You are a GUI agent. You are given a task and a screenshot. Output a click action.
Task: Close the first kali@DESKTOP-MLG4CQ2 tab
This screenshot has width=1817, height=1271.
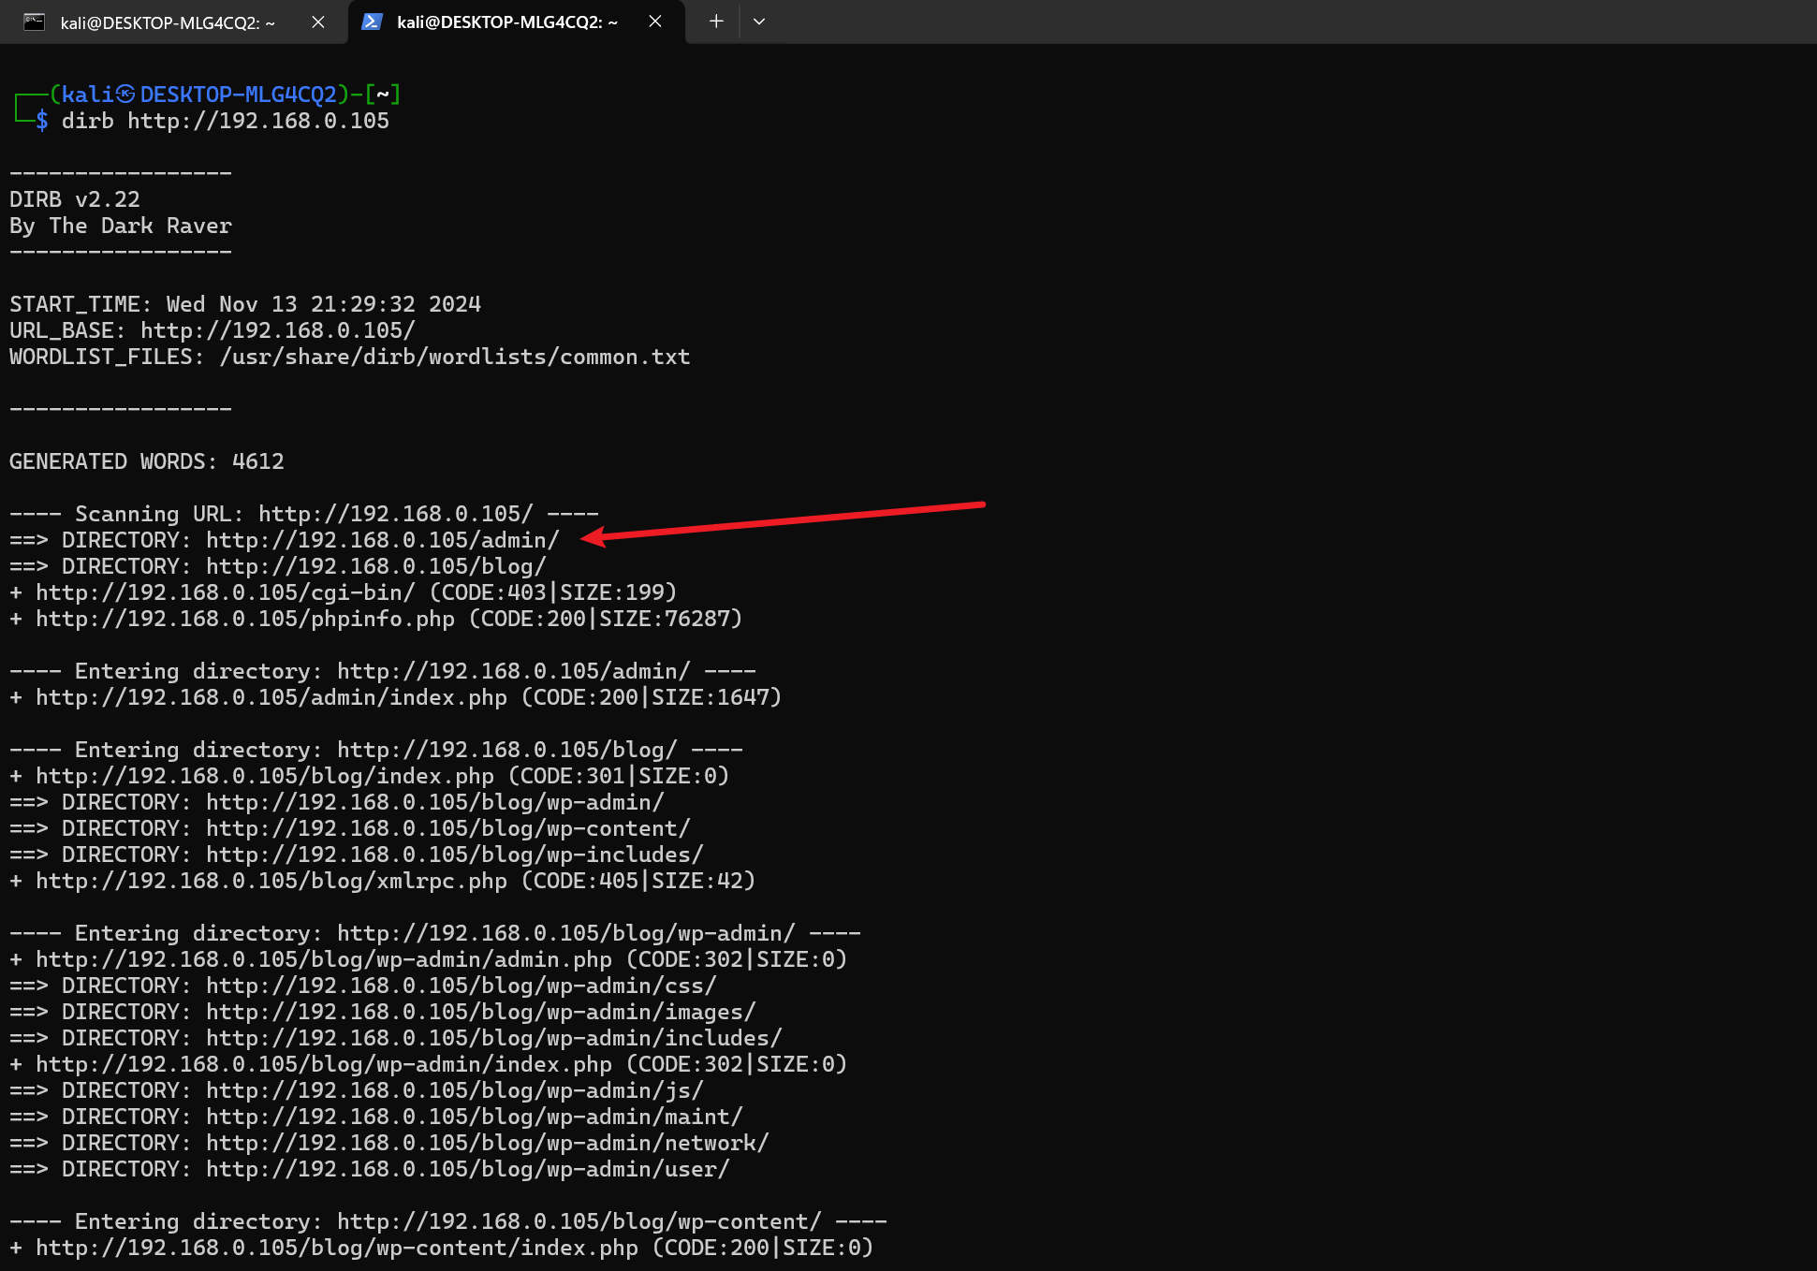click(x=318, y=22)
